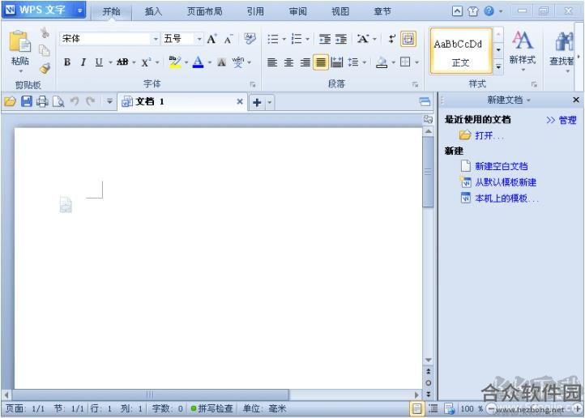This screenshot has height=418, width=585.
Task: Open the font name dropdown
Action: [x=156, y=39]
